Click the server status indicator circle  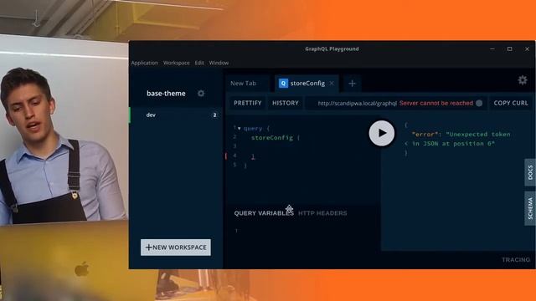pyautogui.click(x=479, y=103)
